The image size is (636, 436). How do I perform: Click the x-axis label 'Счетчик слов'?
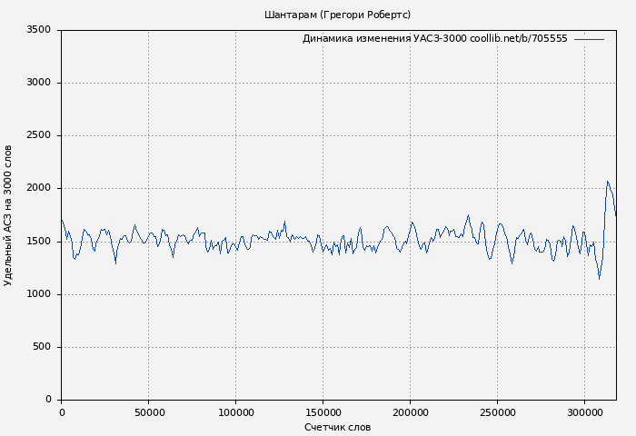(x=337, y=427)
